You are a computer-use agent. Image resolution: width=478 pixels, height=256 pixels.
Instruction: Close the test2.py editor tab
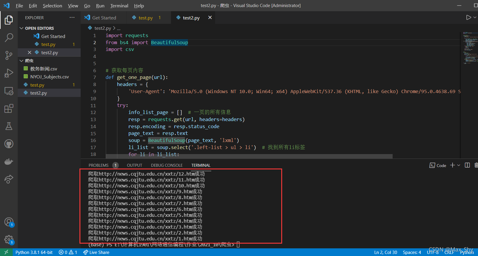click(210, 18)
